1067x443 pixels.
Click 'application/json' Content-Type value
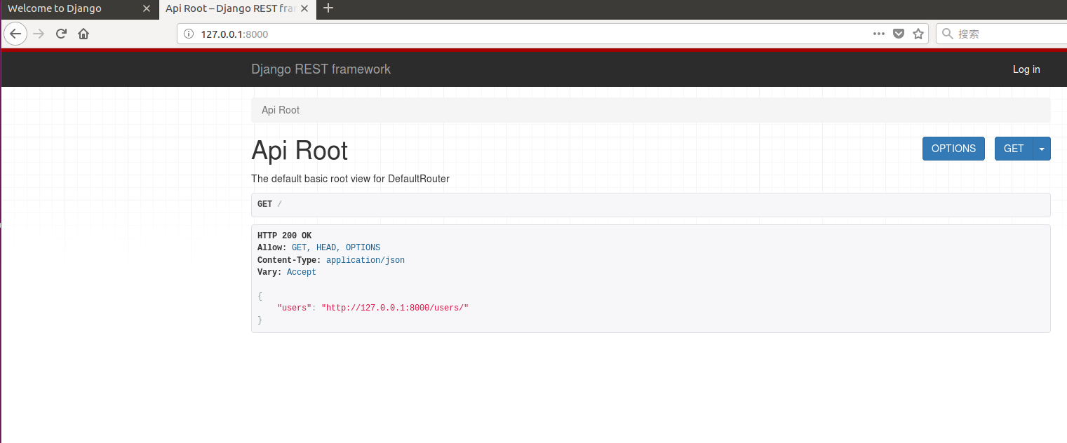point(365,260)
